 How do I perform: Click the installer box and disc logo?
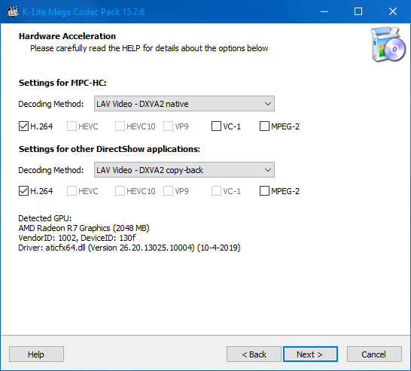388,44
